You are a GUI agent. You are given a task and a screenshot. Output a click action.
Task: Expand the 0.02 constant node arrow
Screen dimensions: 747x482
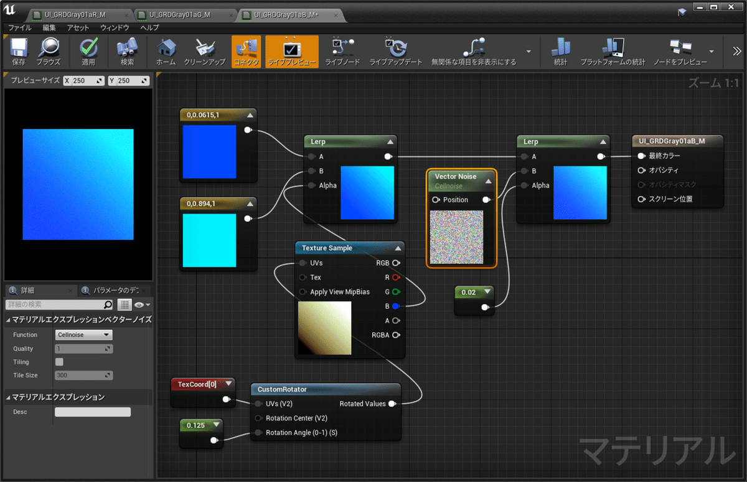point(487,291)
